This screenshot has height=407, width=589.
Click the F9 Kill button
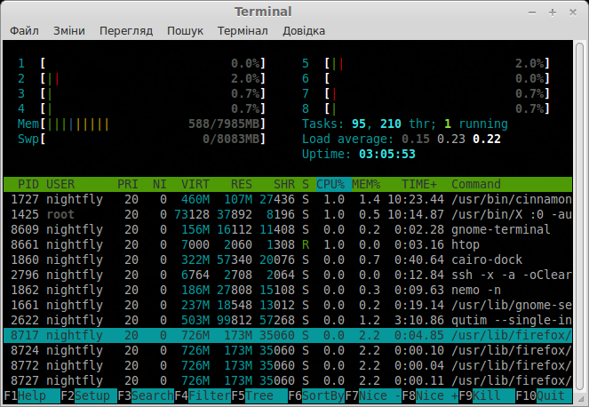tap(487, 395)
